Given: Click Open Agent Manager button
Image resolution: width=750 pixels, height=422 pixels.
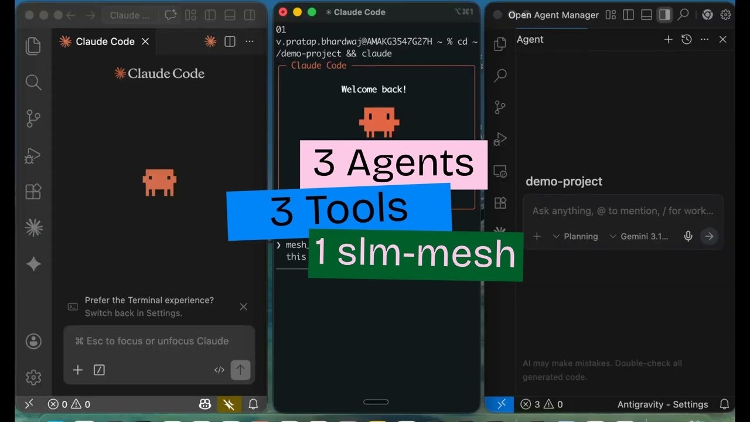Looking at the screenshot, I should click(554, 15).
